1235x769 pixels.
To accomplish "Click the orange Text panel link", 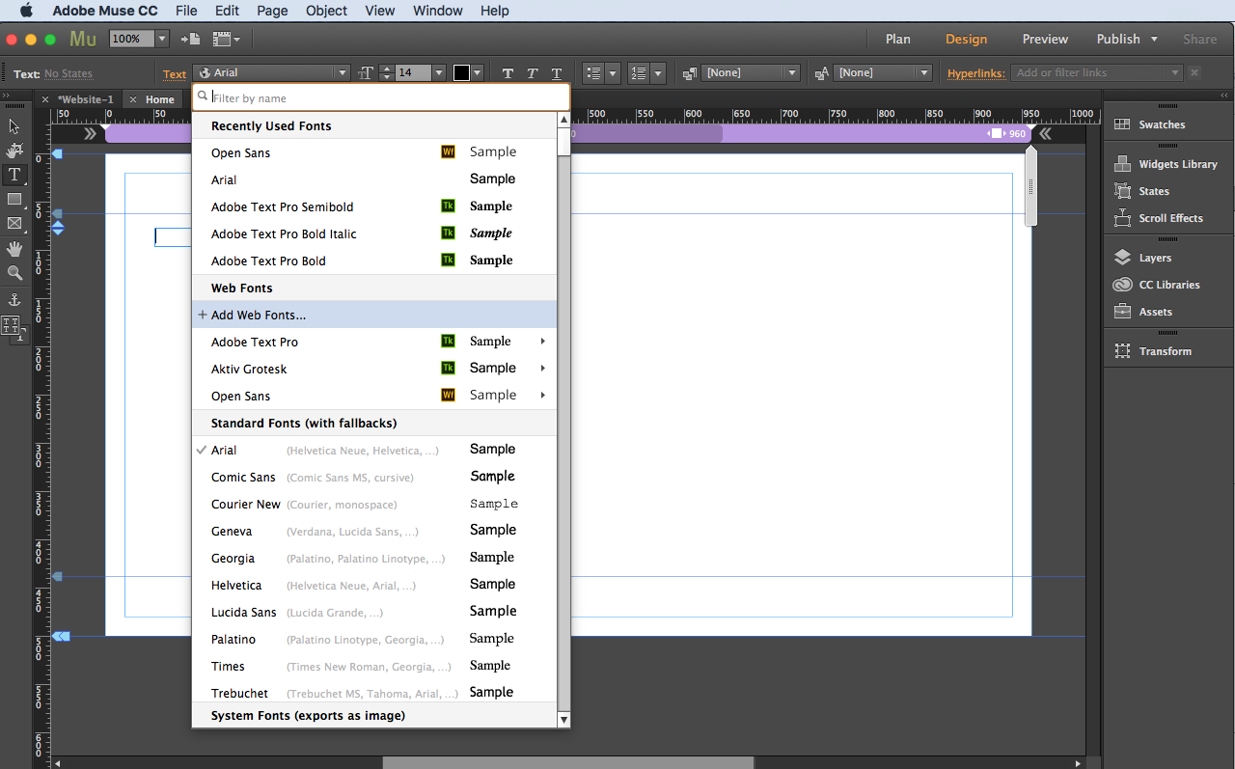I will tap(175, 74).
